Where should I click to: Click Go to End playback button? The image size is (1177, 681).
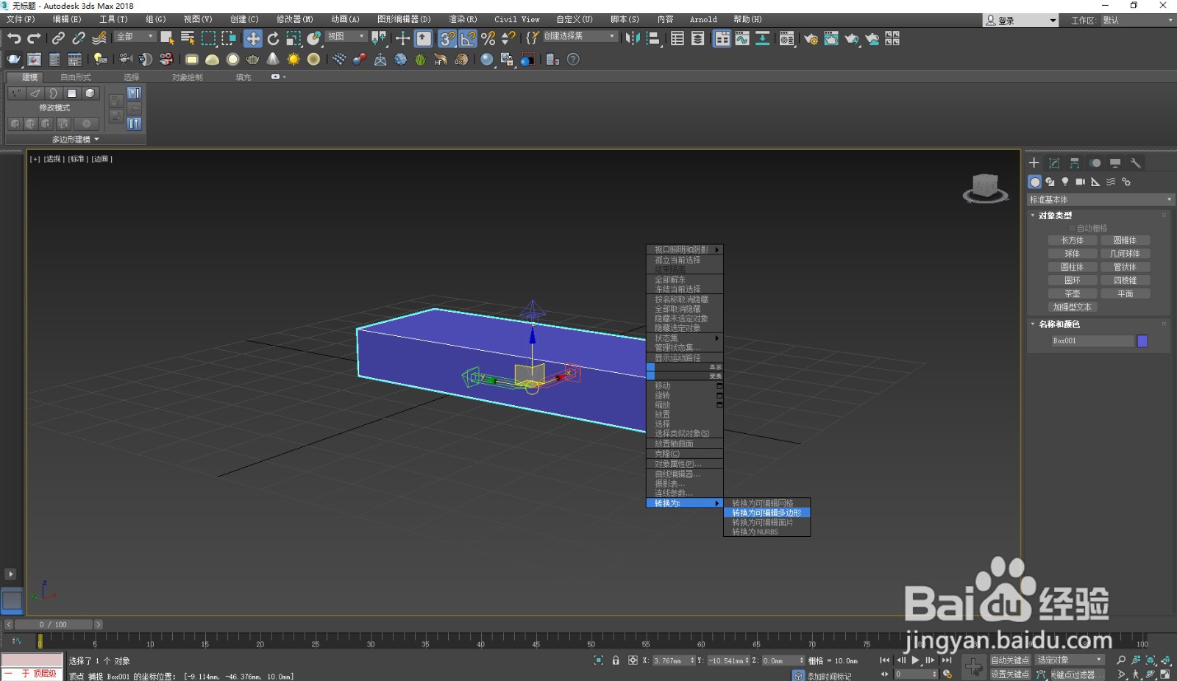[x=946, y=660]
